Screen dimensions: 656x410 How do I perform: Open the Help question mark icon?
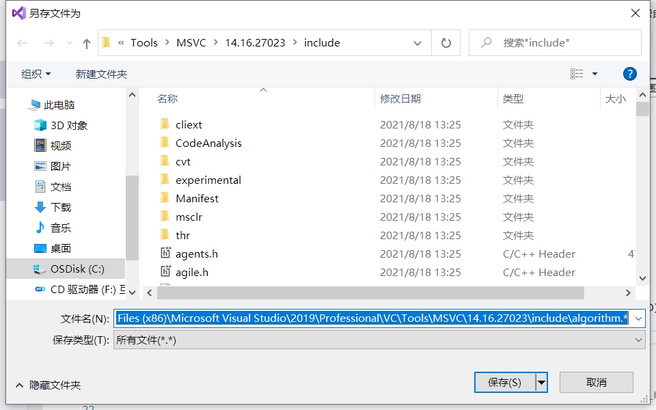pos(629,74)
